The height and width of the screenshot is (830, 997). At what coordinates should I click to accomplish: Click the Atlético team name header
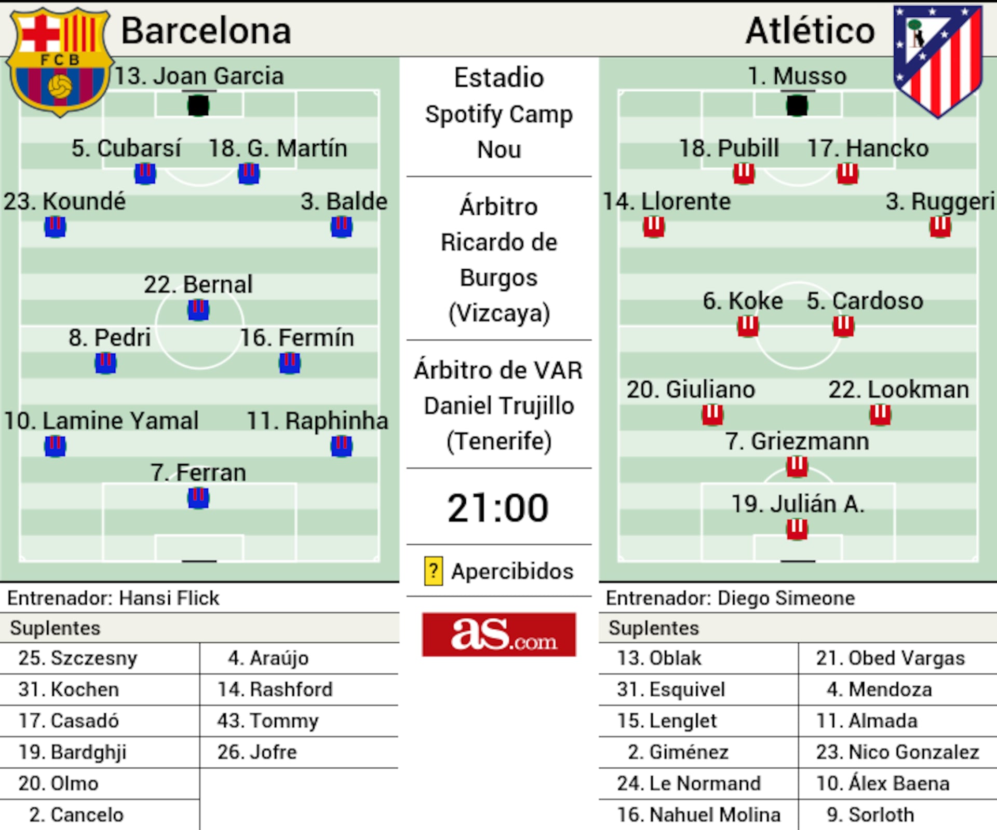pyautogui.click(x=810, y=31)
